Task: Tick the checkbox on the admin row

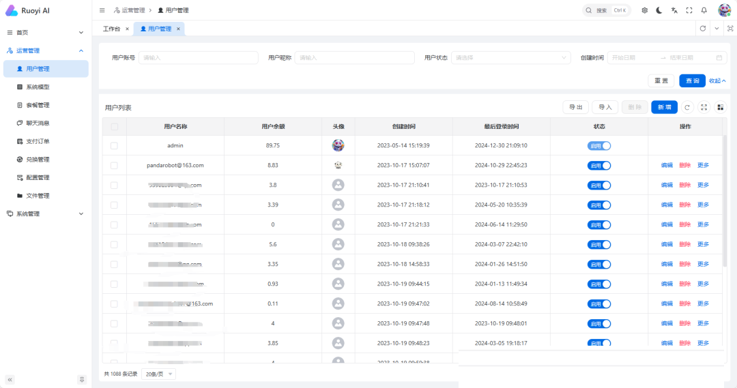Action: coord(114,146)
